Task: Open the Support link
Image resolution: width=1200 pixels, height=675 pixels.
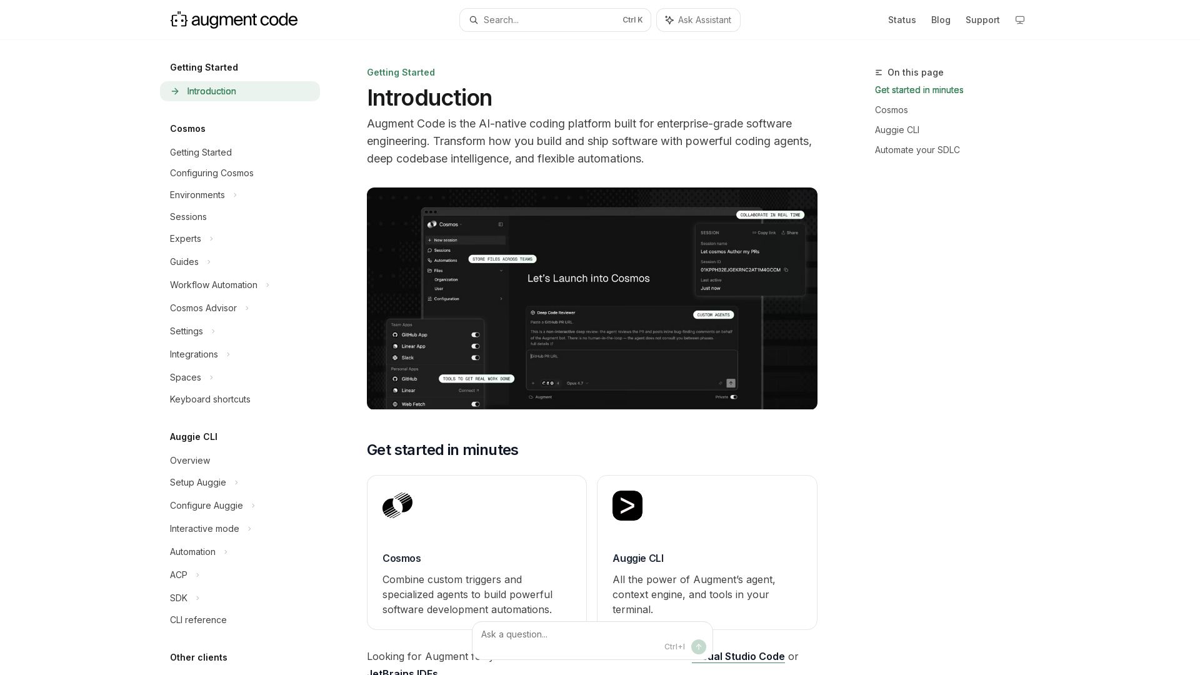Action: 982,20
